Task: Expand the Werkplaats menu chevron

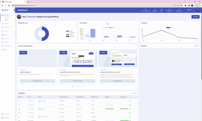Action: [x=12, y=28]
